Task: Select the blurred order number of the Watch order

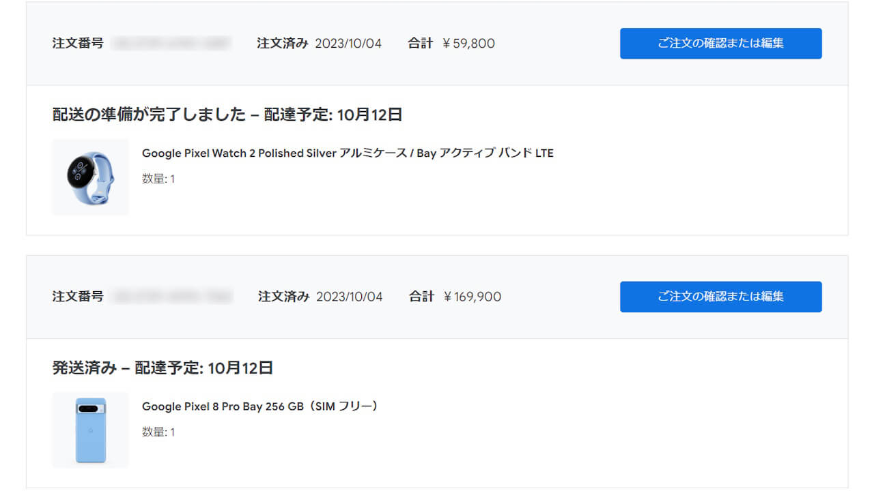Action: tap(171, 44)
